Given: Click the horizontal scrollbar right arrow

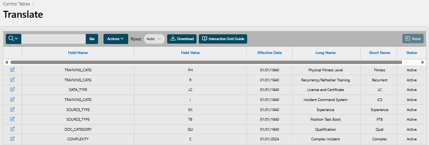Looking at the screenshot, I should click(423, 62).
